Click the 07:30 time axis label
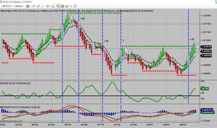The height and width of the screenshot is (128, 217). pos(117,125)
